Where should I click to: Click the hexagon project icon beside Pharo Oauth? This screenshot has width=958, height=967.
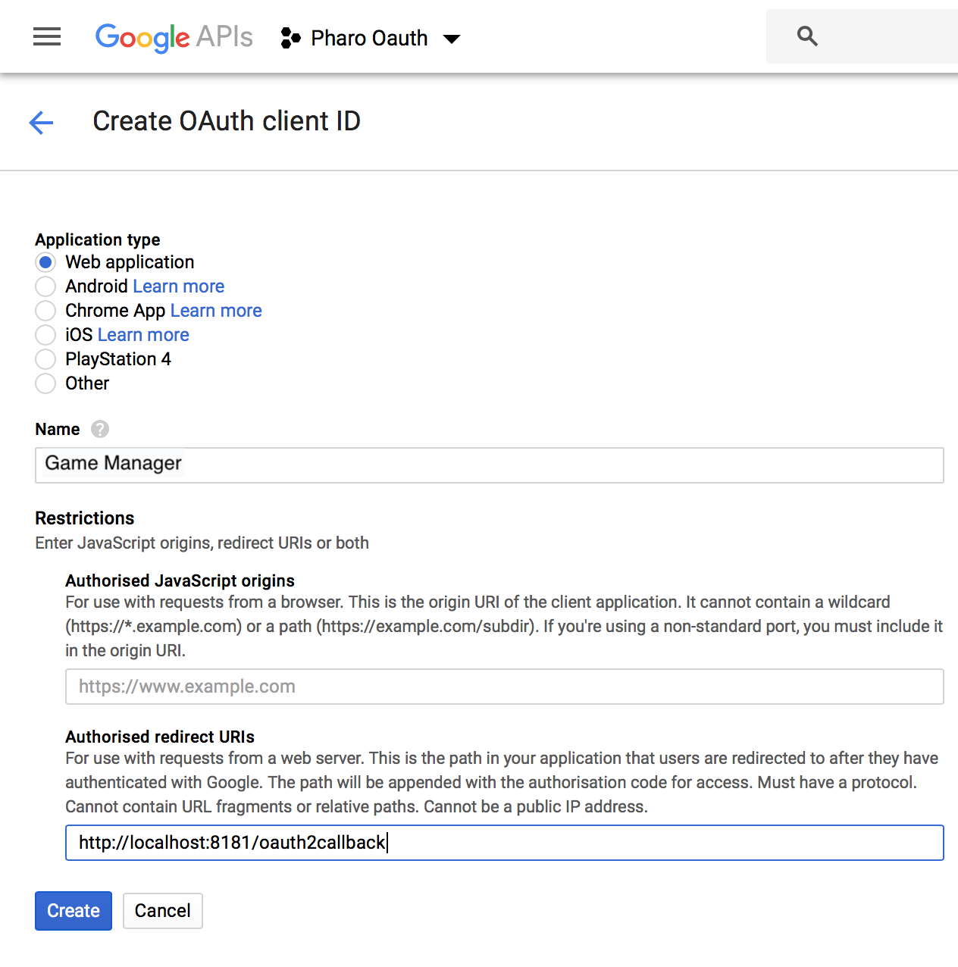coord(290,37)
